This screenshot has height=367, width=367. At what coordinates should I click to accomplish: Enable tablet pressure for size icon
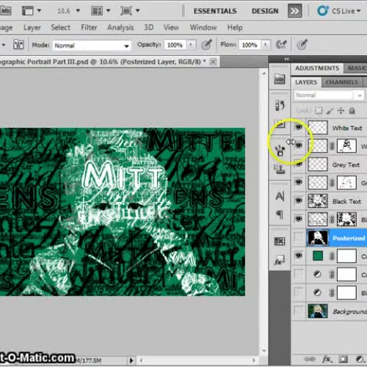tap(302, 45)
